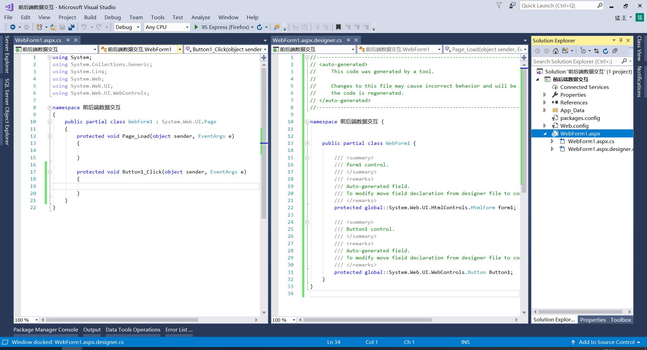647x350 pixels.
Task: Click the Home icon in Solution Explorer
Action: coord(556,51)
